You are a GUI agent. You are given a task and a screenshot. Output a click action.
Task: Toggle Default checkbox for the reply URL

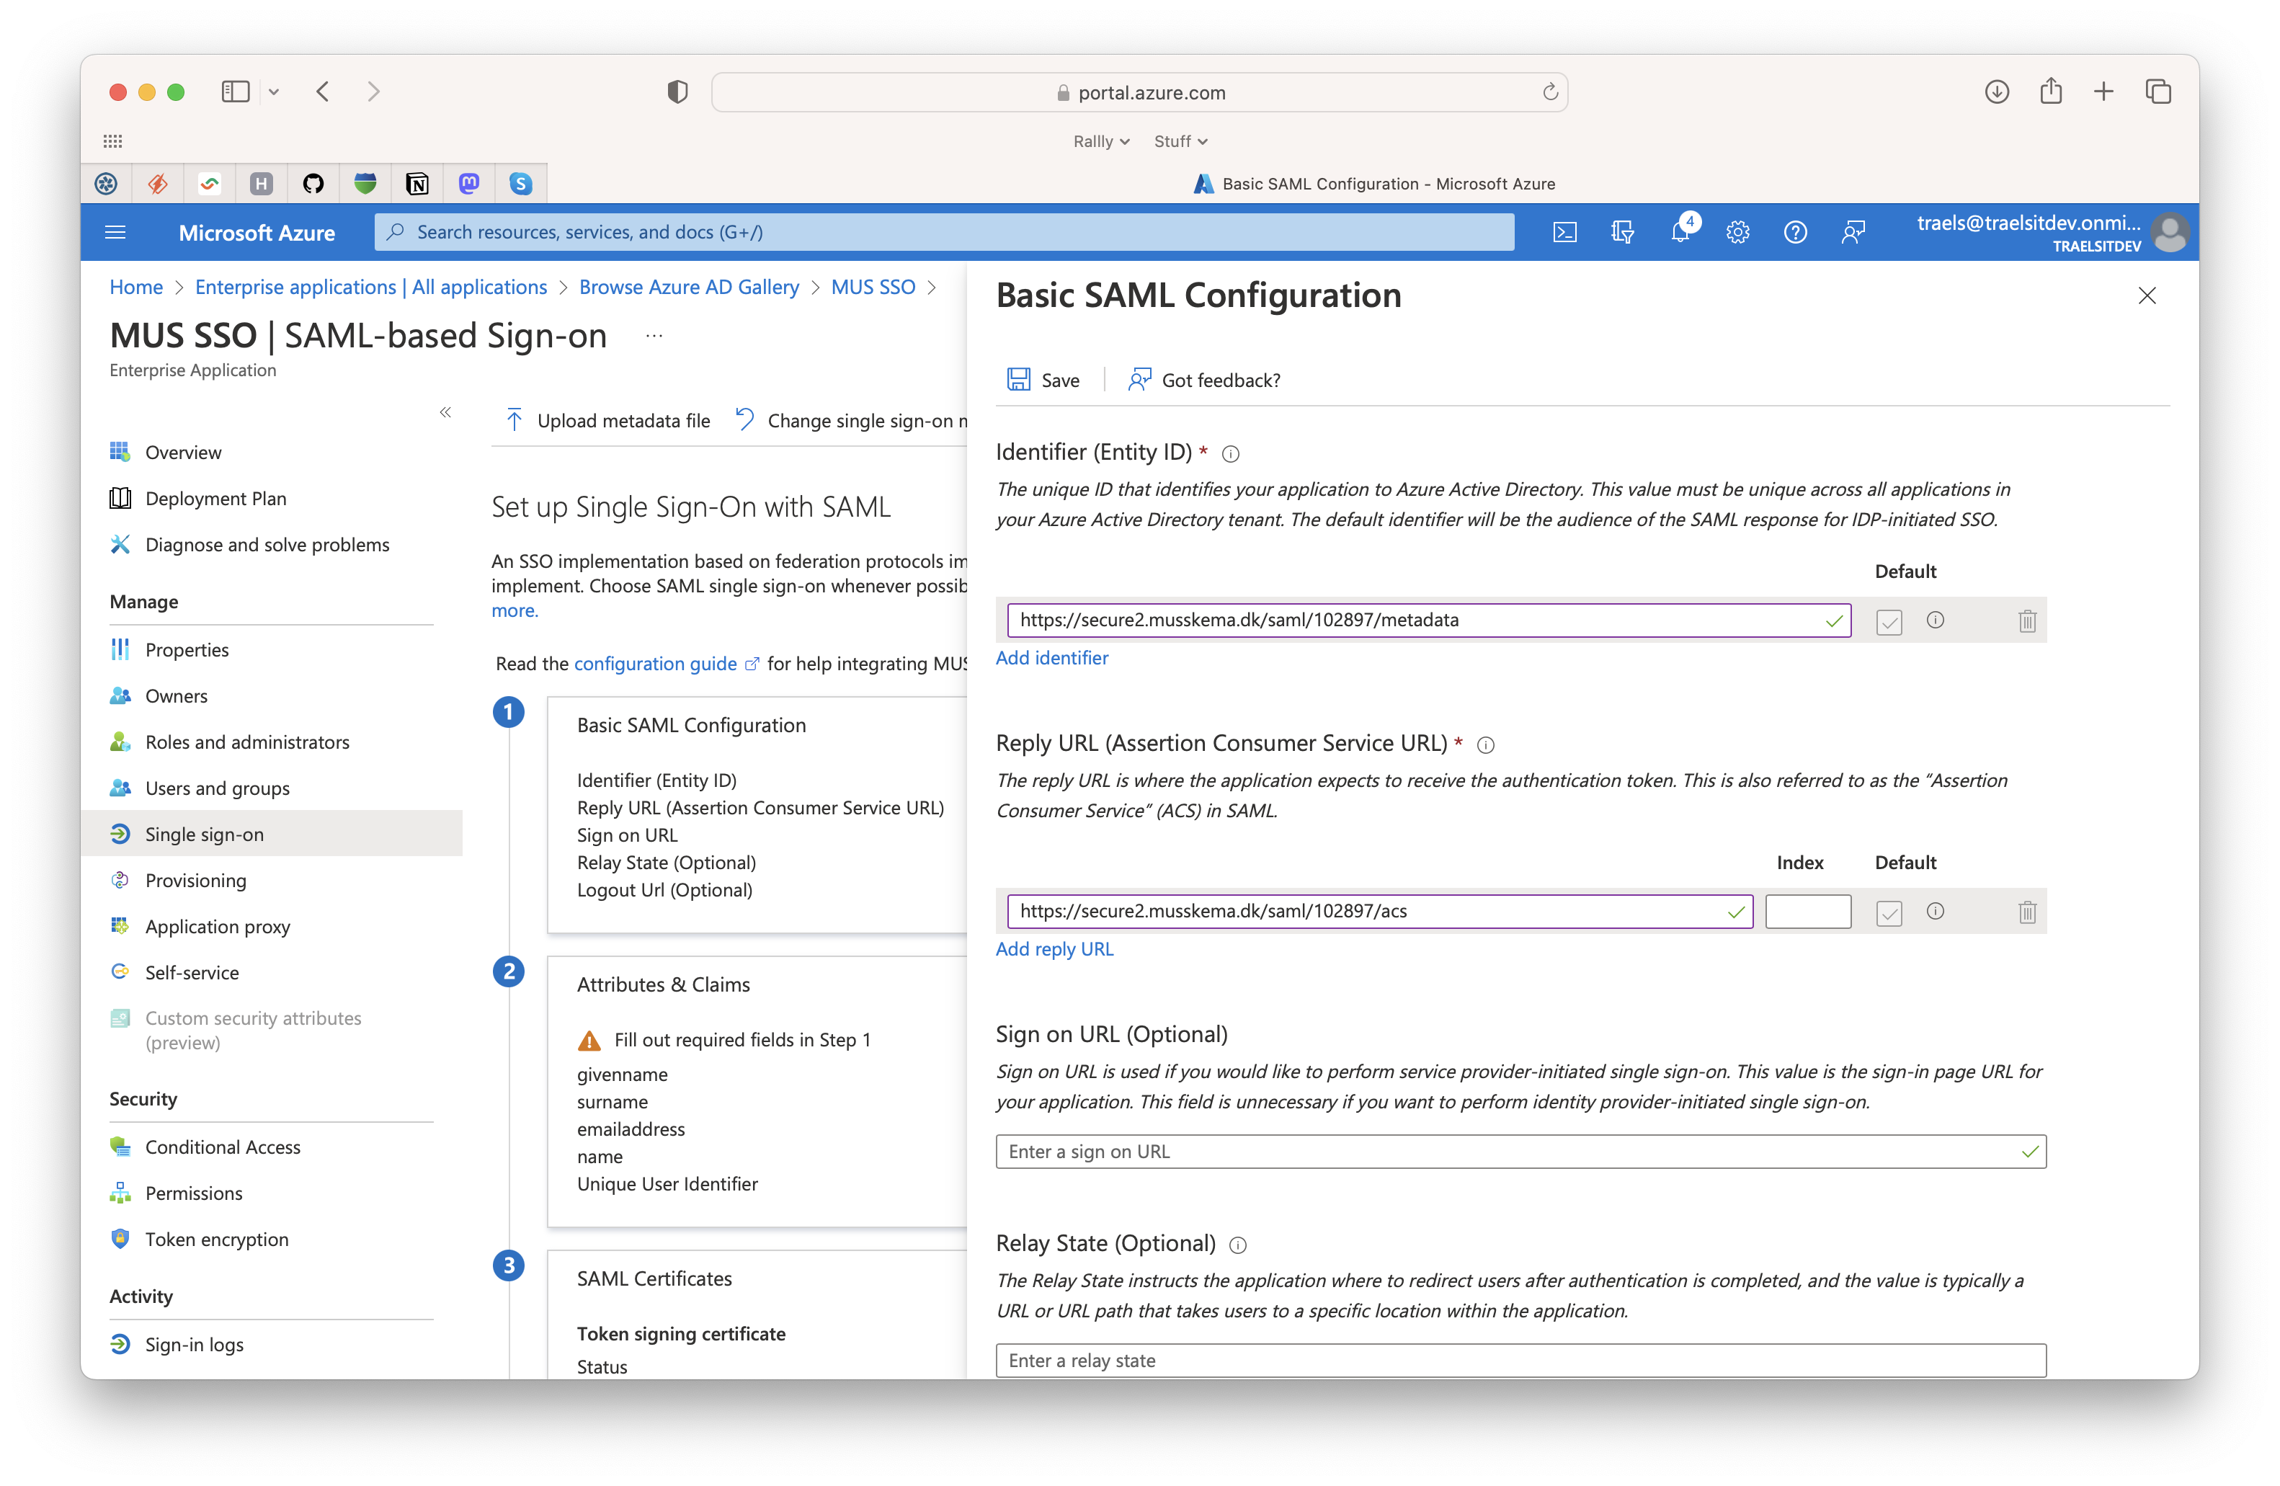1888,913
